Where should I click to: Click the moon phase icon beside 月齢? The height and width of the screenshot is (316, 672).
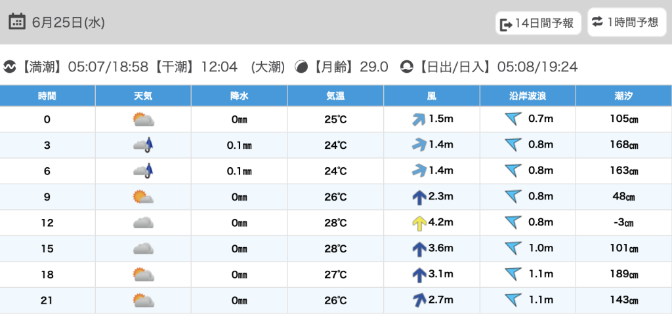pyautogui.click(x=301, y=66)
